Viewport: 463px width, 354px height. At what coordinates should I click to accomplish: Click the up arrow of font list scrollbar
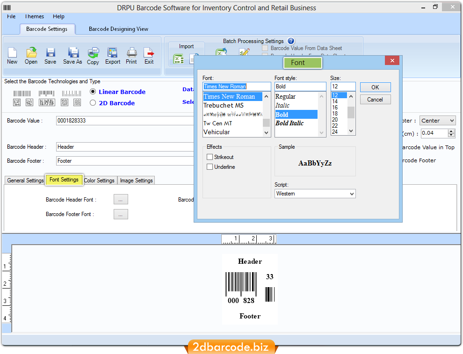tap(267, 96)
